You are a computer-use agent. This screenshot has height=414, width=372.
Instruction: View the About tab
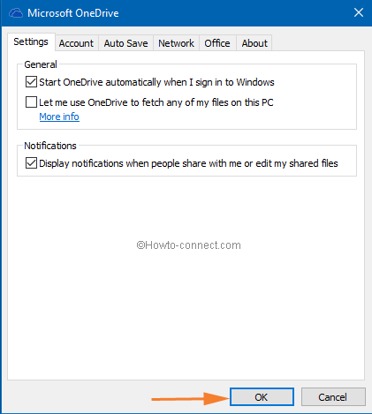click(x=254, y=43)
